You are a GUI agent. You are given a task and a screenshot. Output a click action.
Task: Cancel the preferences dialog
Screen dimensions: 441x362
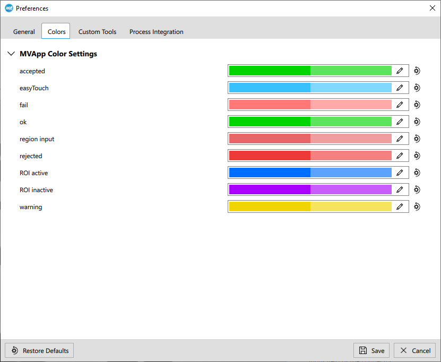click(x=416, y=350)
